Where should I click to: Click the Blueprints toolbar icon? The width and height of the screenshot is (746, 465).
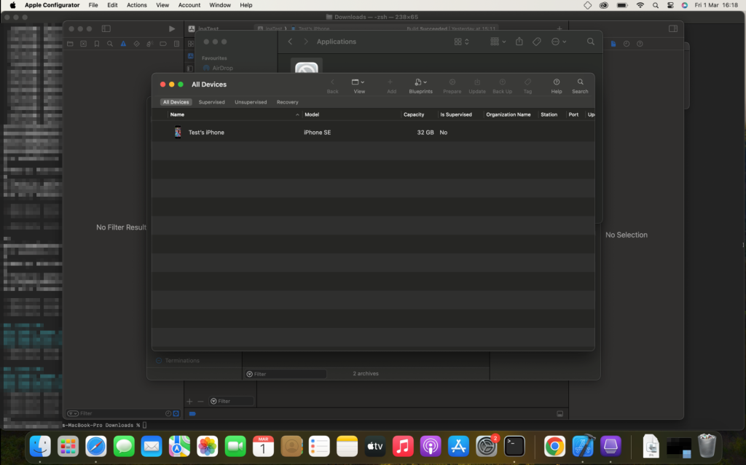pyautogui.click(x=420, y=82)
